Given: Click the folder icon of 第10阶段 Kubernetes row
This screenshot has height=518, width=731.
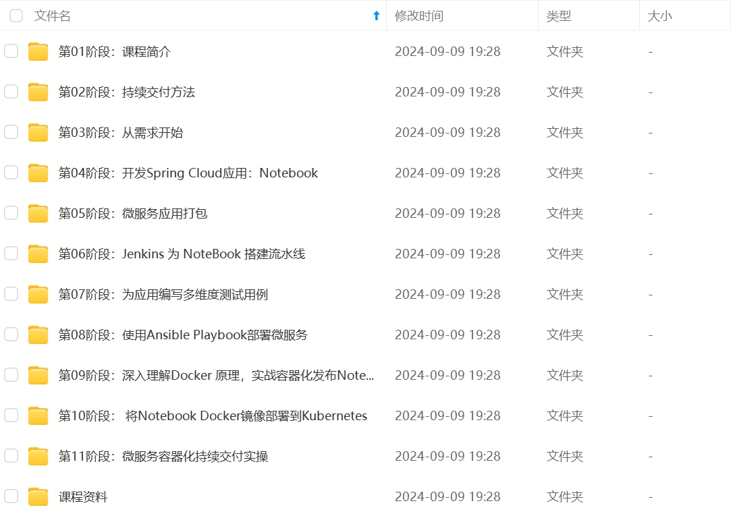Looking at the screenshot, I should pos(38,415).
